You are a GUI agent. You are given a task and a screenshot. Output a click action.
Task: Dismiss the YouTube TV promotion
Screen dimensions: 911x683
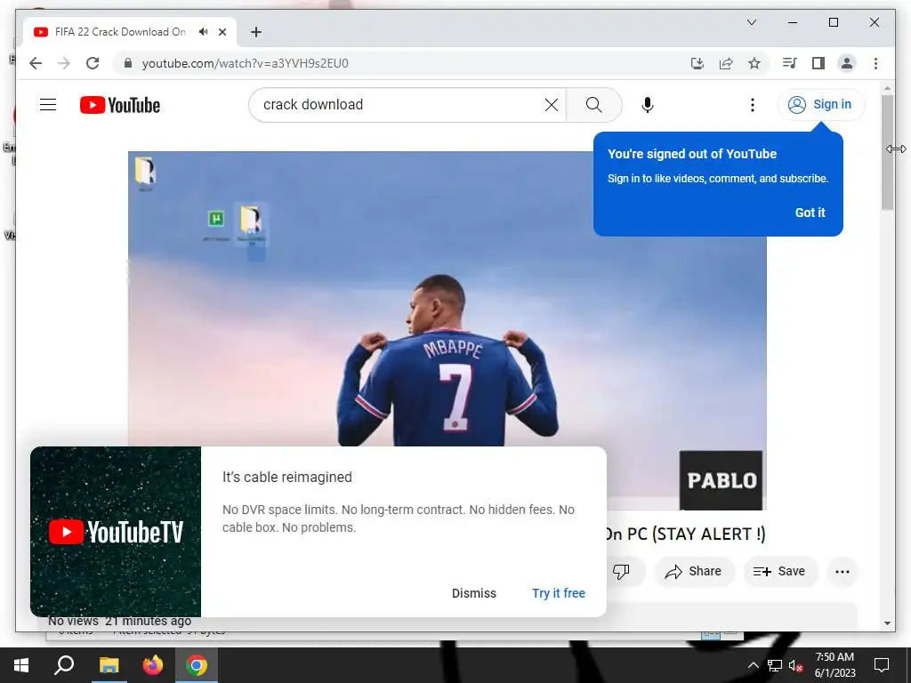pos(474,593)
